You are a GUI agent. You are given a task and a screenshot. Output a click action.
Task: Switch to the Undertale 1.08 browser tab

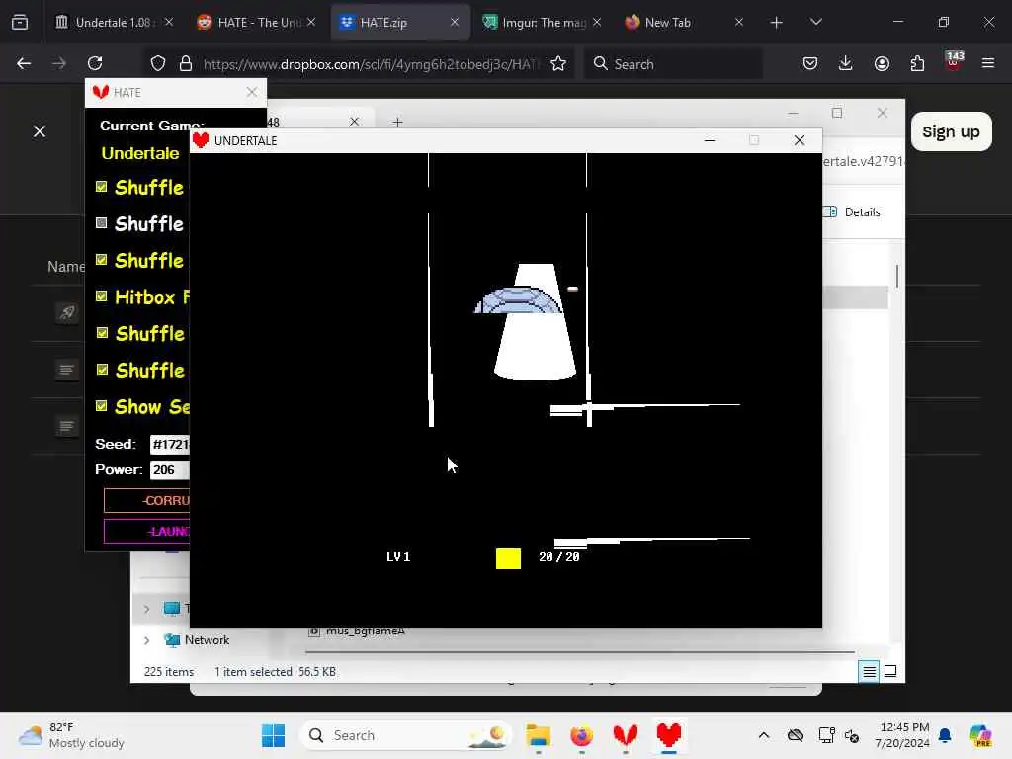pyautogui.click(x=114, y=22)
